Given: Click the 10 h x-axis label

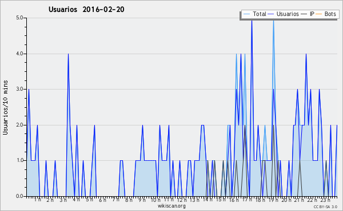Looking at the screenshot, I should tap(155, 200).
